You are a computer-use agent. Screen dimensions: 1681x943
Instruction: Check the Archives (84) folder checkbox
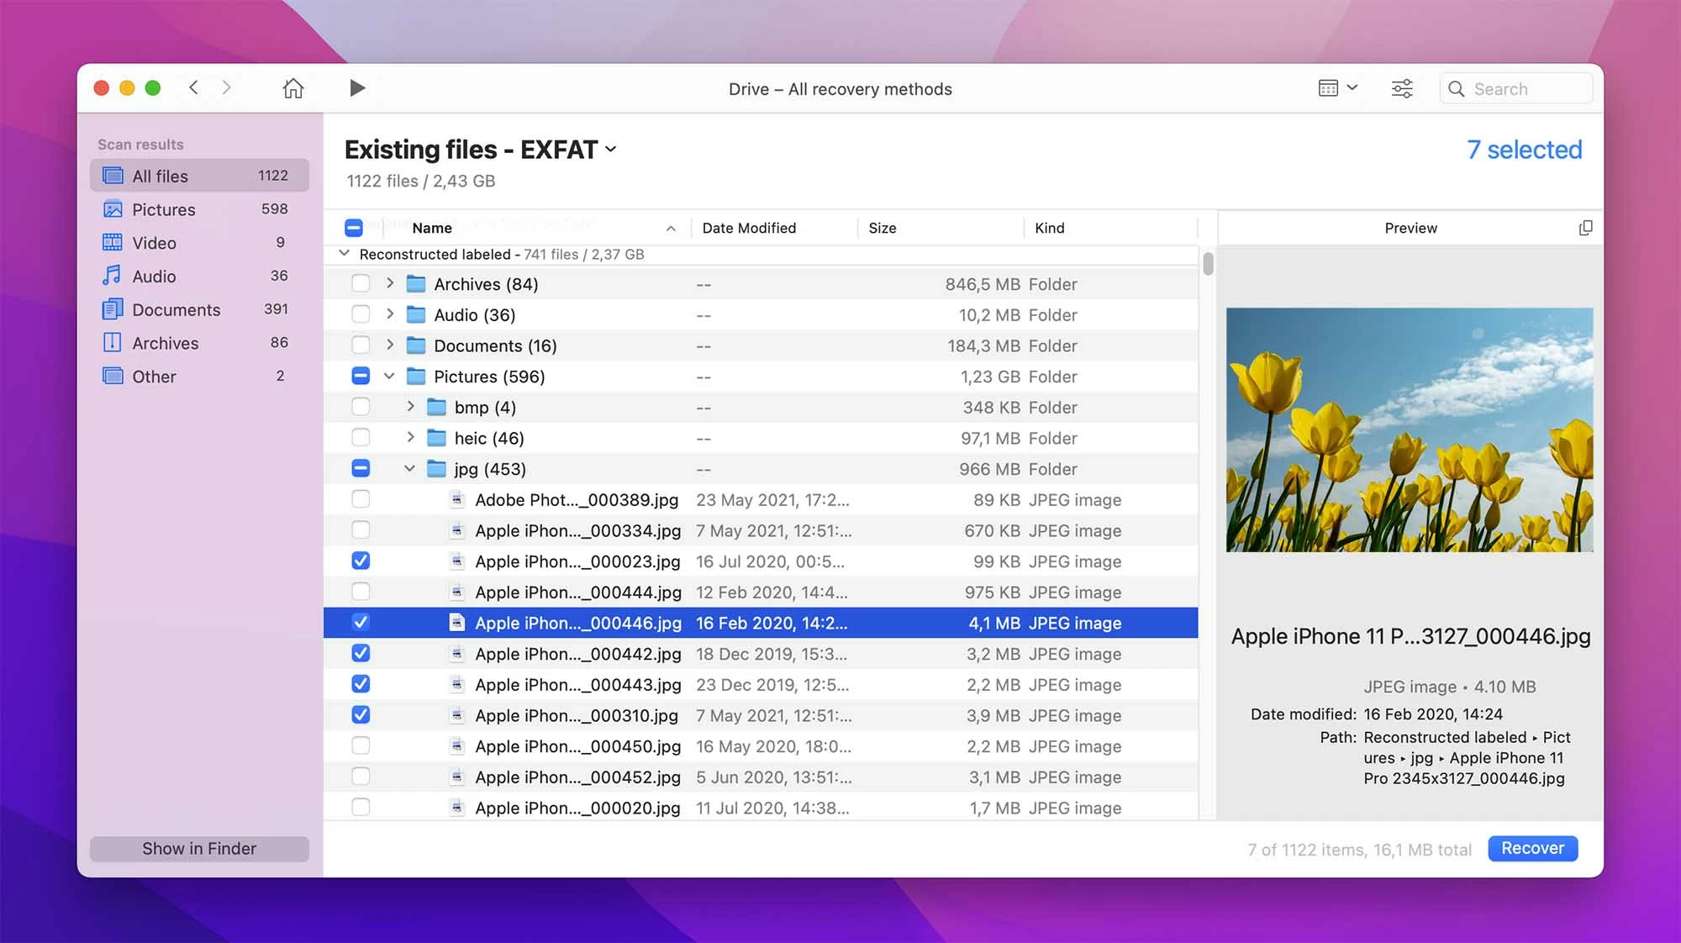click(361, 284)
